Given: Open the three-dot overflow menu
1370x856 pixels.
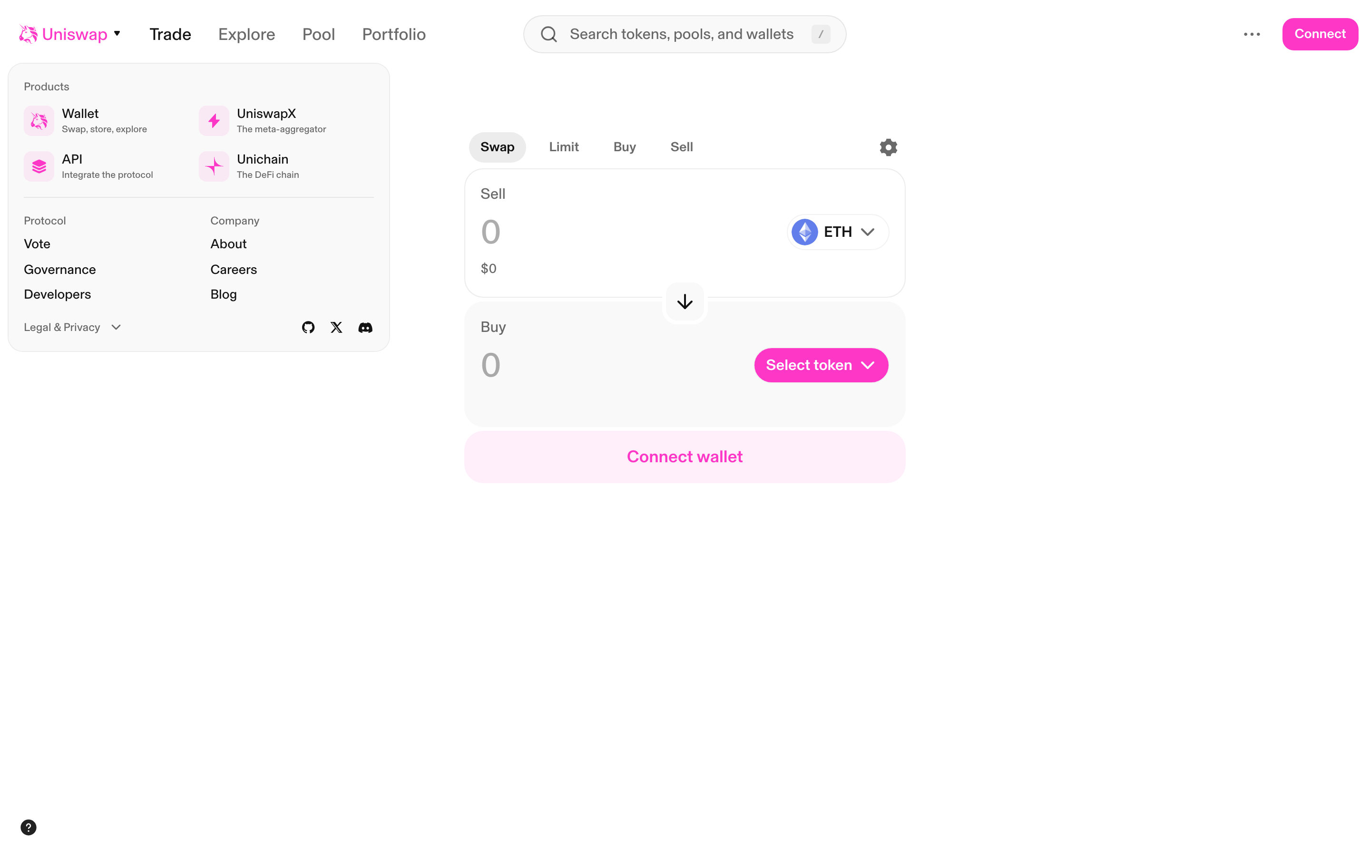Looking at the screenshot, I should click(1252, 34).
